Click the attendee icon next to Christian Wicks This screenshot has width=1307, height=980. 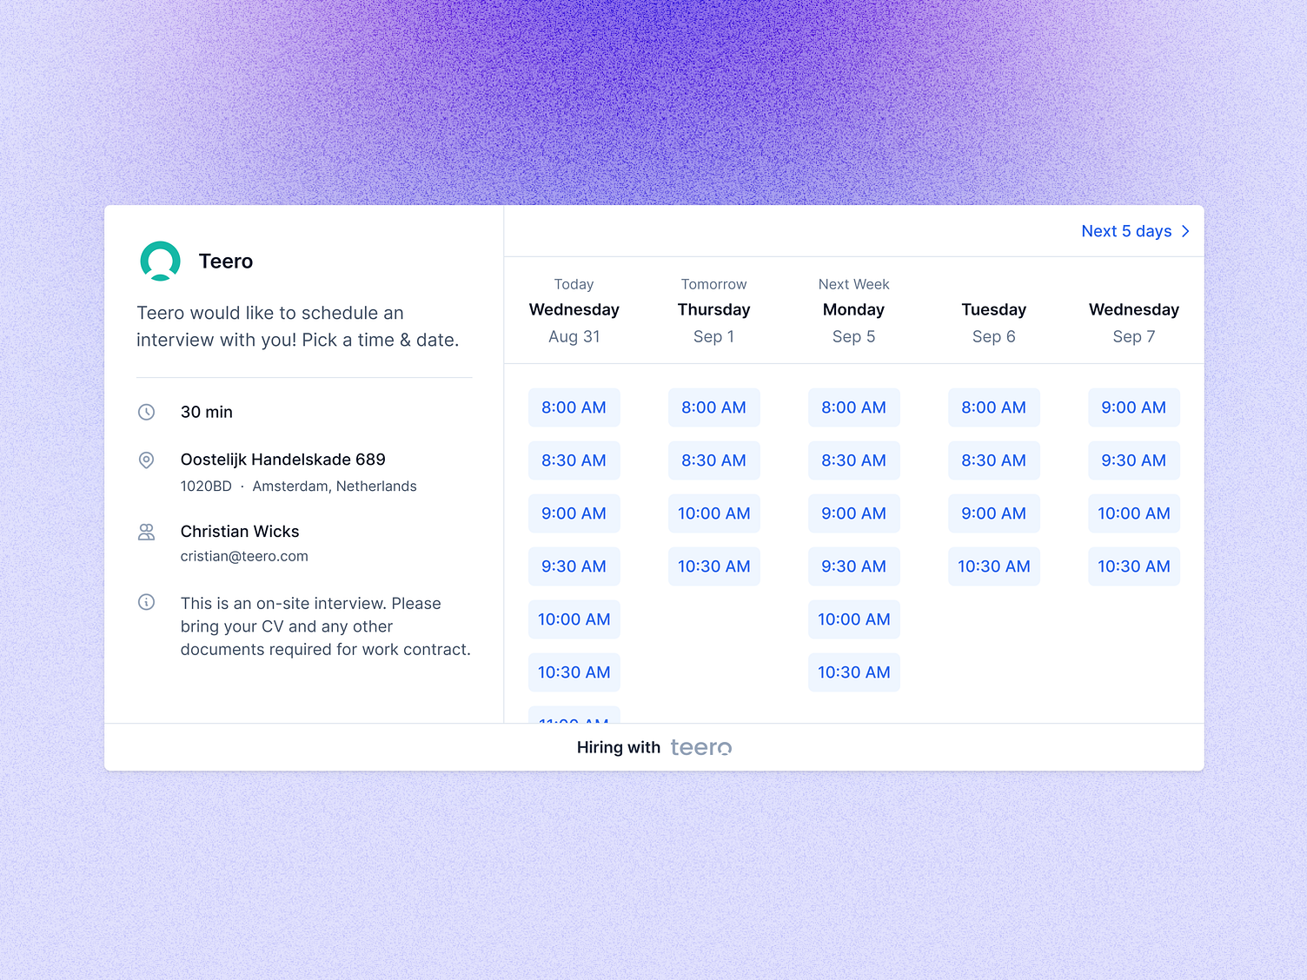(146, 532)
